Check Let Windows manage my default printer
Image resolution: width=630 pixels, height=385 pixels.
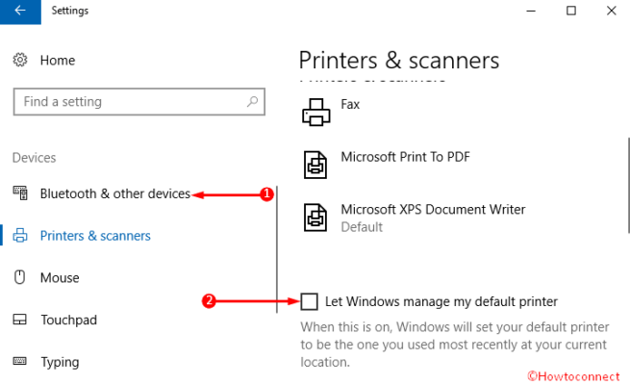309,301
